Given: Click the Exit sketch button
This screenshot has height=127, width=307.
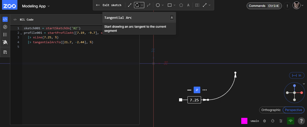Looking at the screenshot, I should point(108,5).
